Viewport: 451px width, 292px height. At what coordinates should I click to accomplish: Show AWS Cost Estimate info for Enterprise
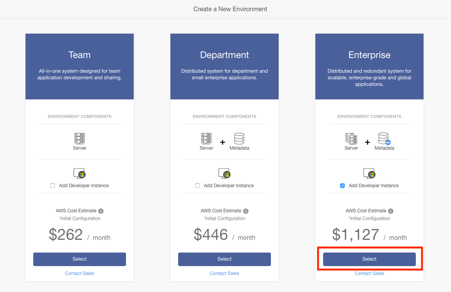coord(391,211)
